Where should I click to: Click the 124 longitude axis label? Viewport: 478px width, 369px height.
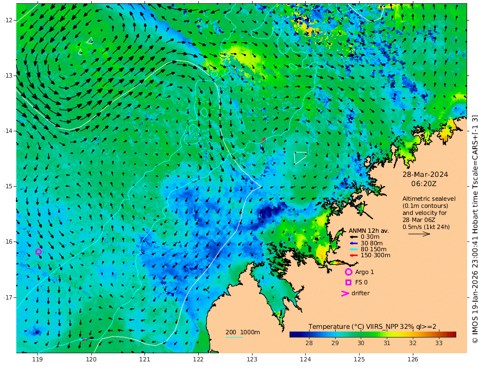[305, 359]
